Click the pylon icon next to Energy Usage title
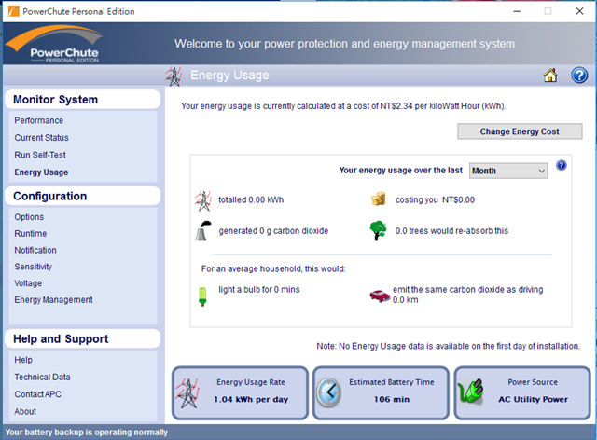Image resolution: width=597 pixels, height=440 pixels. [x=174, y=76]
